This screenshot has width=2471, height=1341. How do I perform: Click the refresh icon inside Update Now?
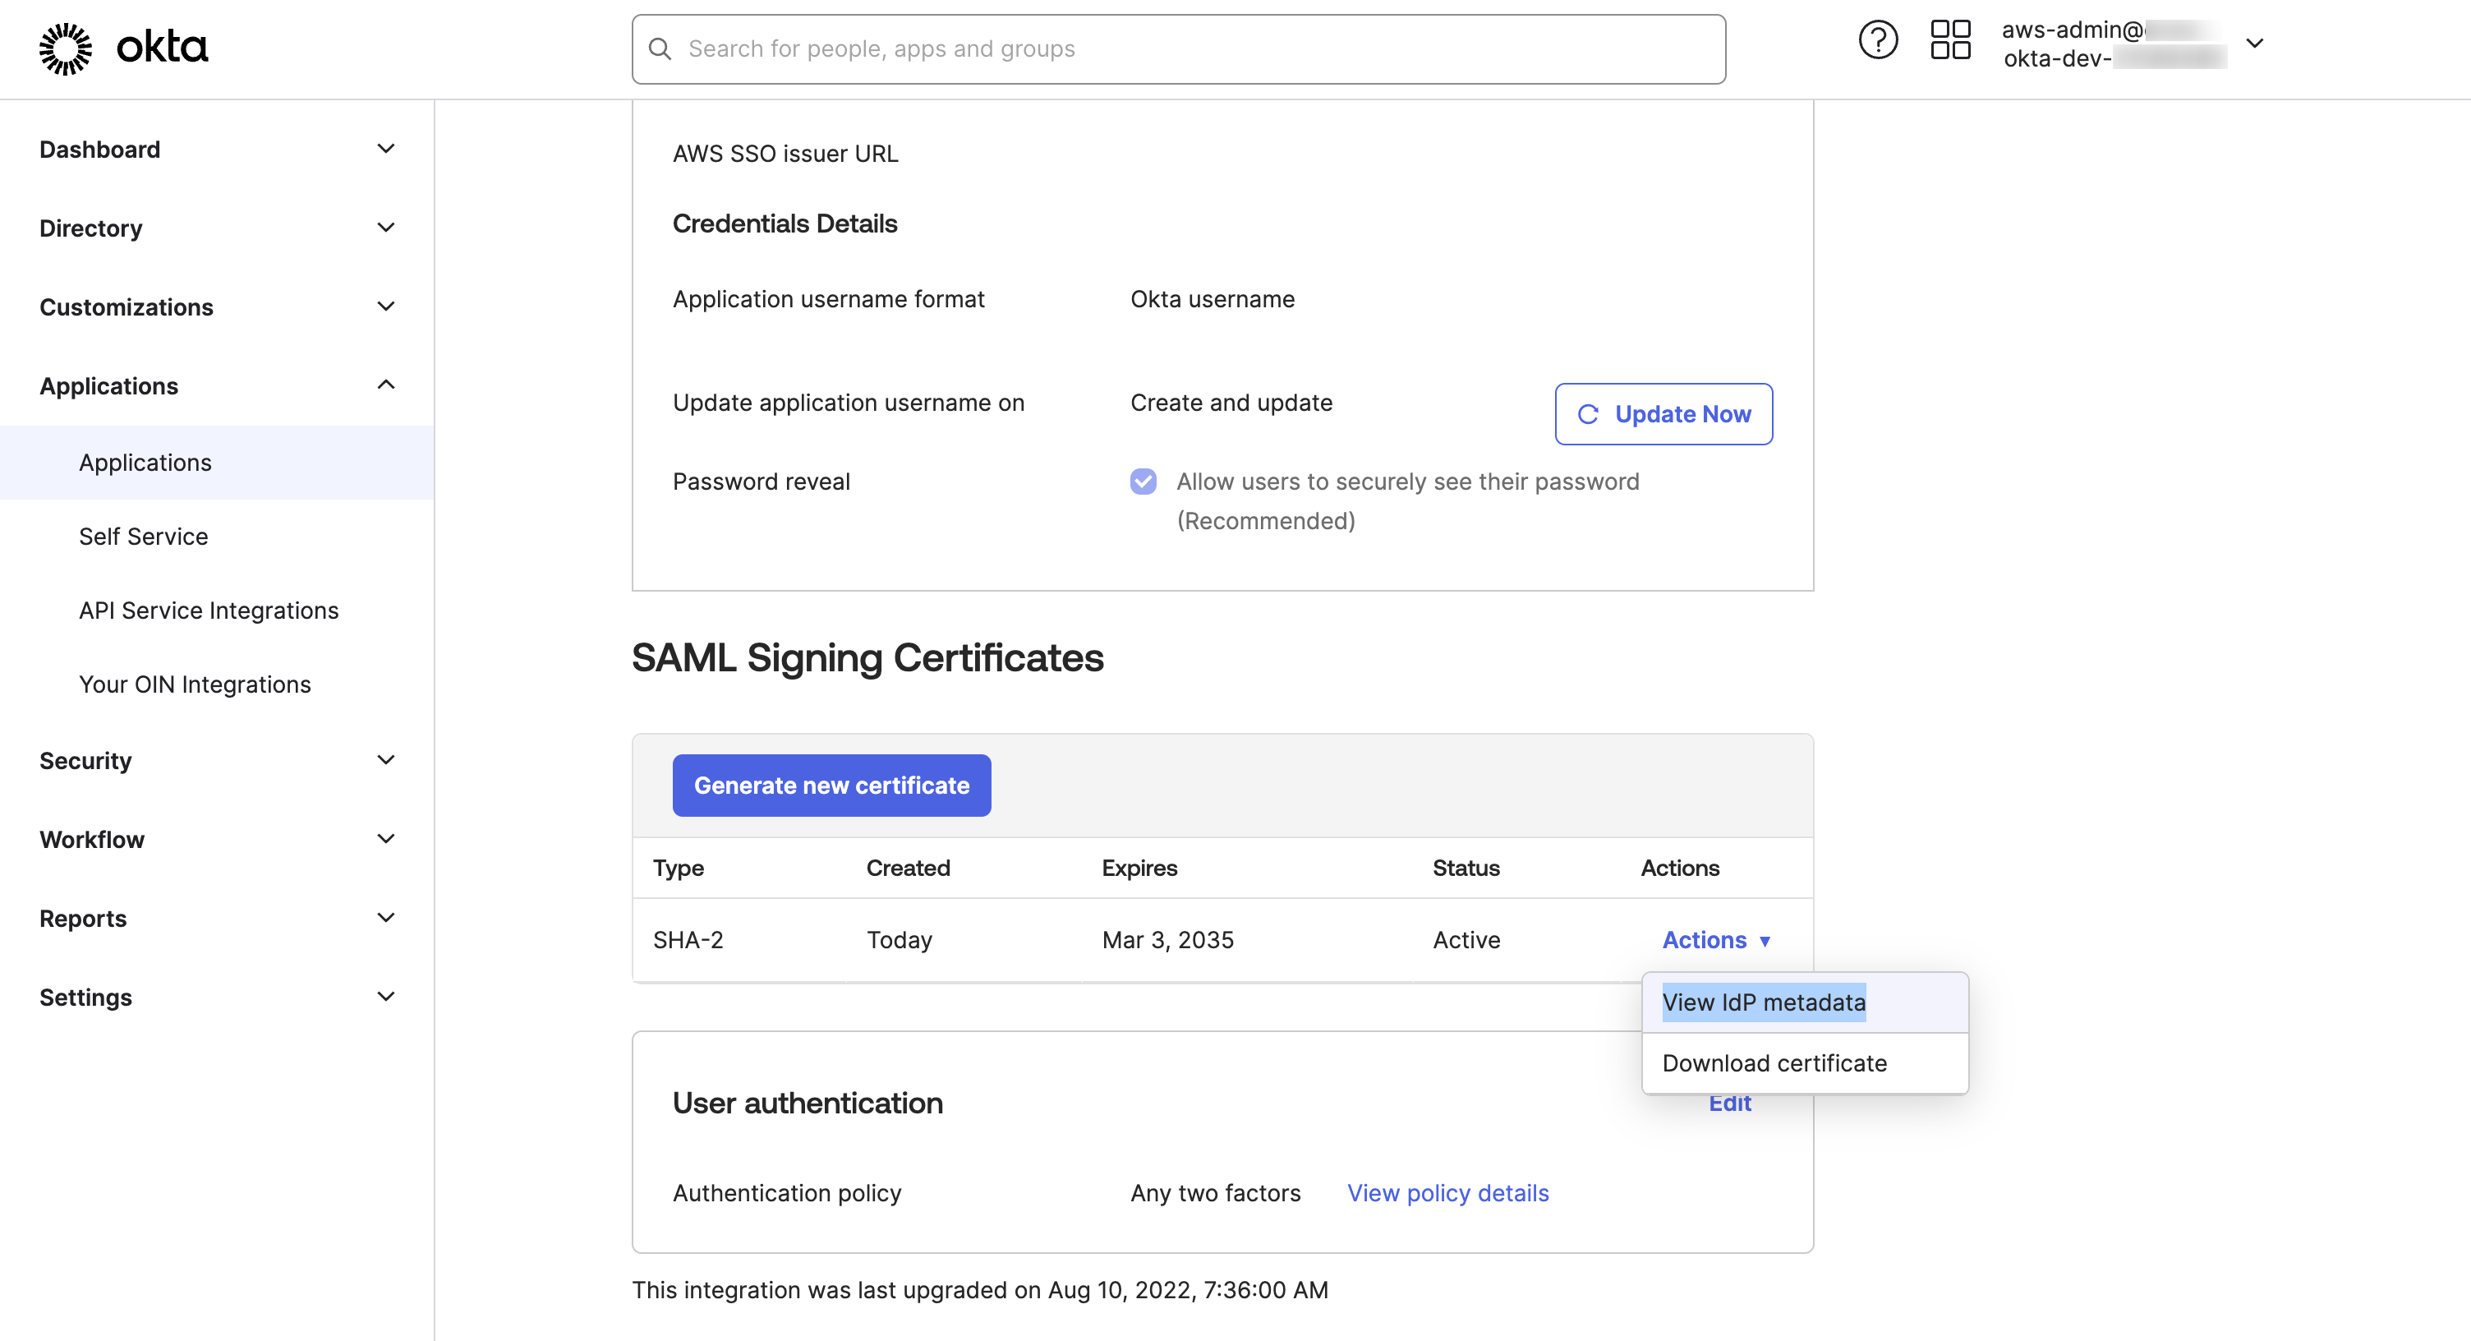coord(1588,413)
